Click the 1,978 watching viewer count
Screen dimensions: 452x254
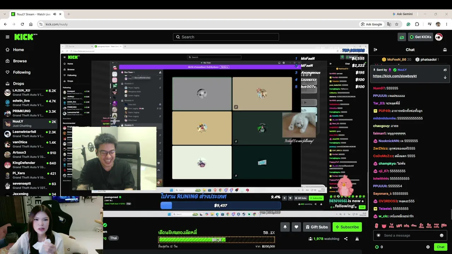pos(324,239)
